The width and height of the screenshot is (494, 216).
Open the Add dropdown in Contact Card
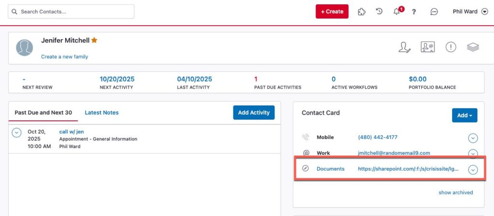(x=465, y=115)
